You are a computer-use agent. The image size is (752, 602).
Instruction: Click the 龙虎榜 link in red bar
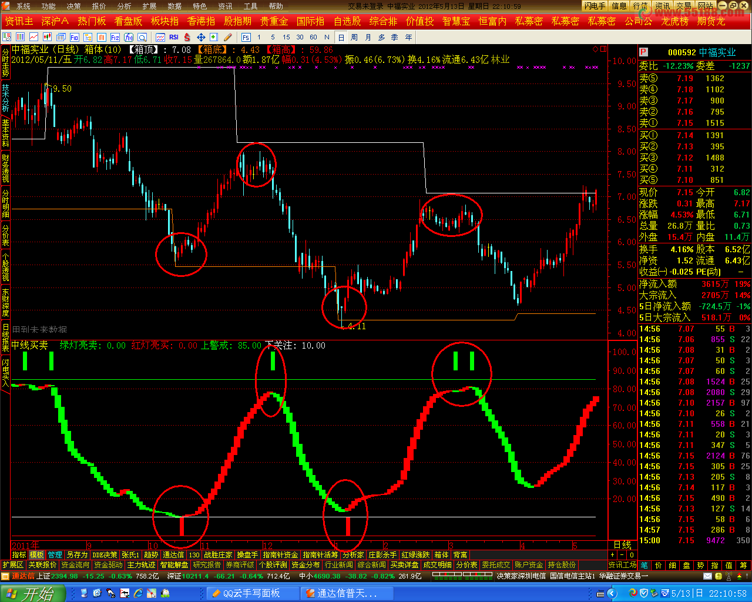pyautogui.click(x=674, y=21)
